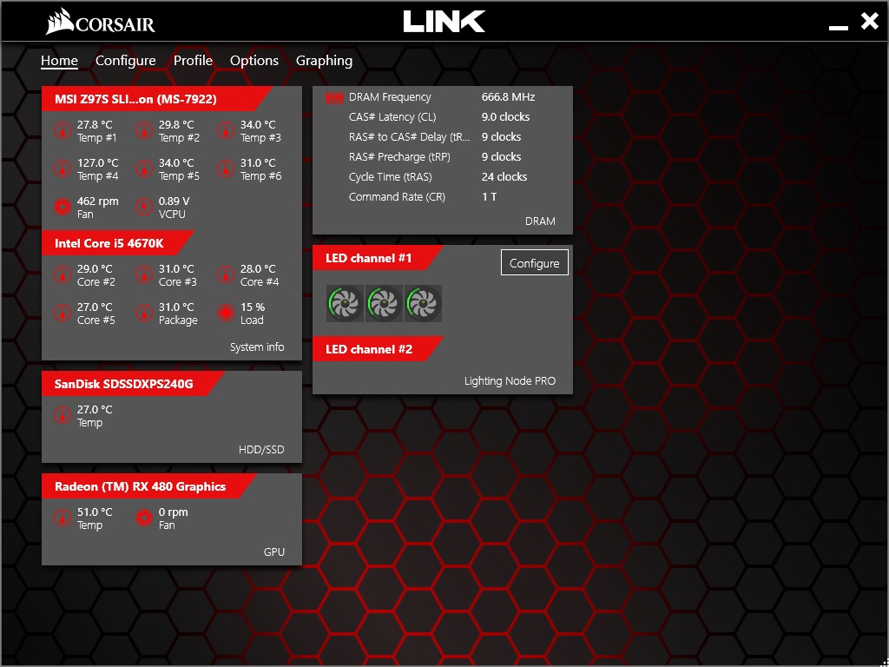This screenshot has width=889, height=667.
Task: Click Configure button in Lighting Node PRO
Action: (x=534, y=262)
